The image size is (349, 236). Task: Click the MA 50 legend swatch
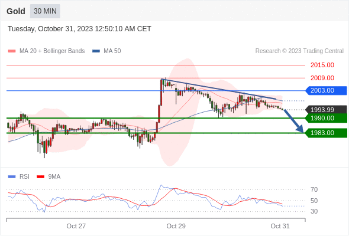point(96,51)
